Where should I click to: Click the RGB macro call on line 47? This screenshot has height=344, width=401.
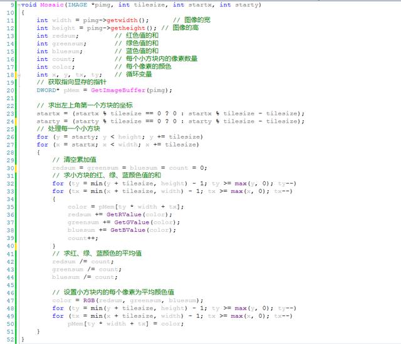89,300
